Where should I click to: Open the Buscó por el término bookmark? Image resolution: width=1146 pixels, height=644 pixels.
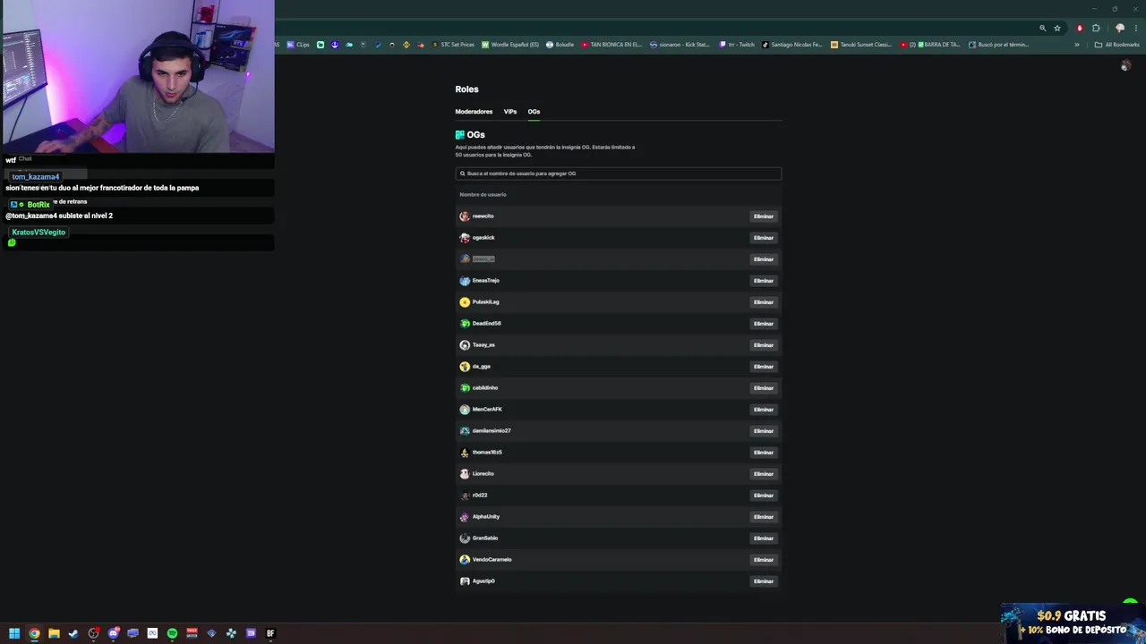point(998,45)
